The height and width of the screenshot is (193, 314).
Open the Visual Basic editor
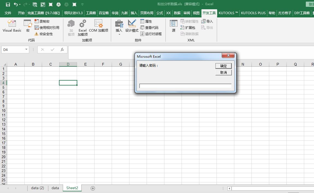[x=12, y=26]
